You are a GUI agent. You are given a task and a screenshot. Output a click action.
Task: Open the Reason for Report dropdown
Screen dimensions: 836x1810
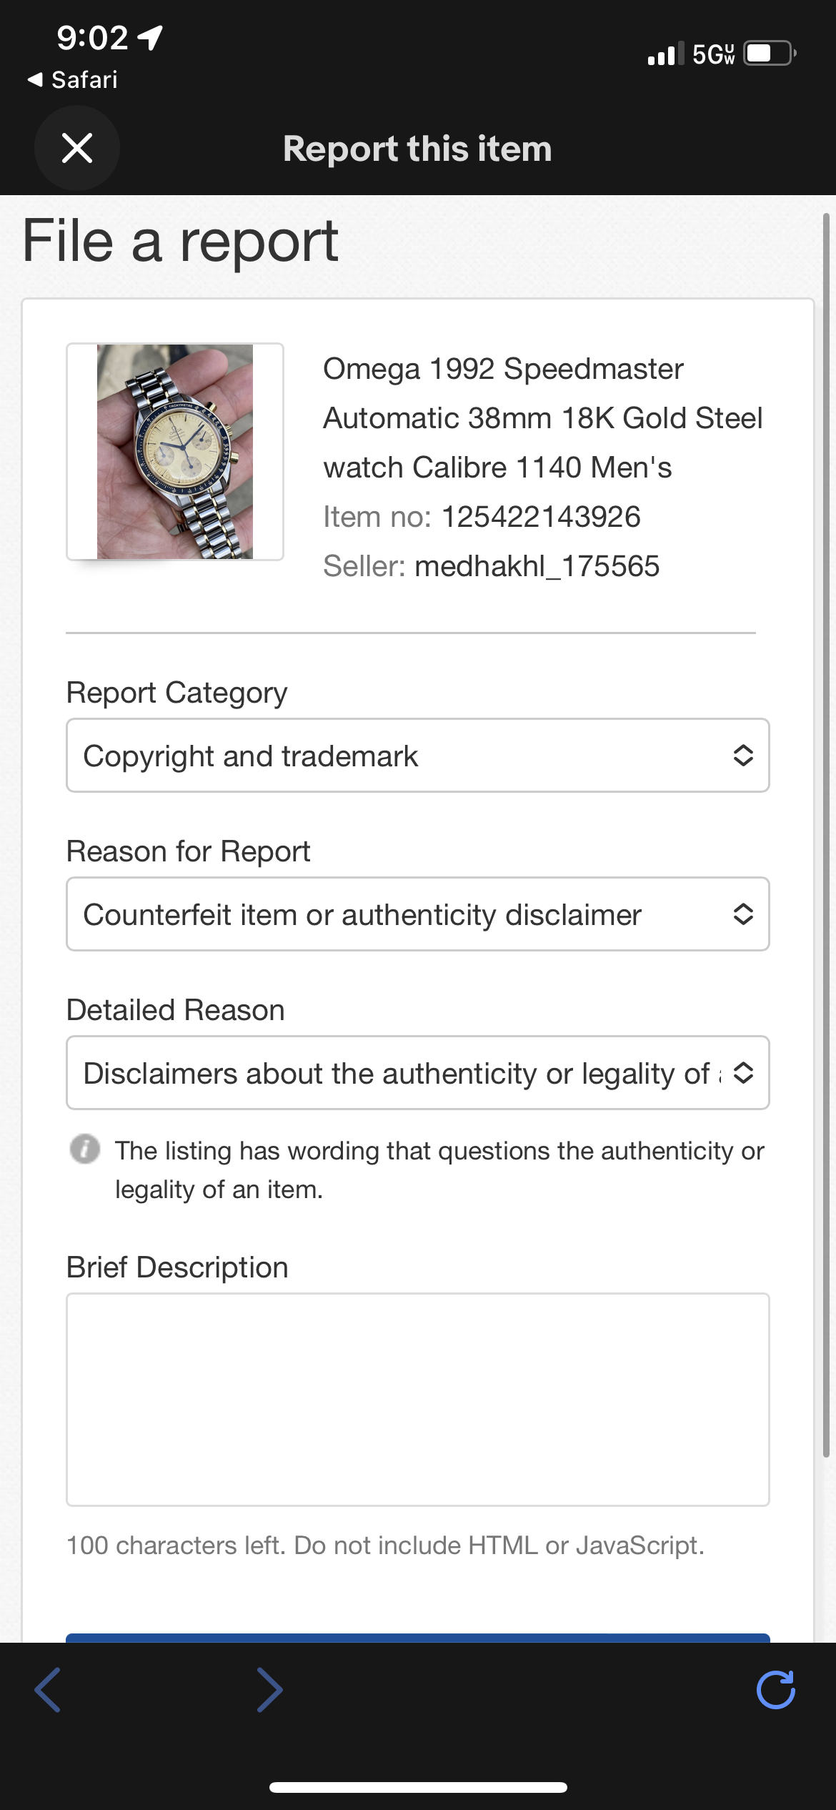point(417,914)
